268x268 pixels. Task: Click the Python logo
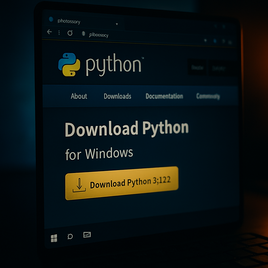69,65
